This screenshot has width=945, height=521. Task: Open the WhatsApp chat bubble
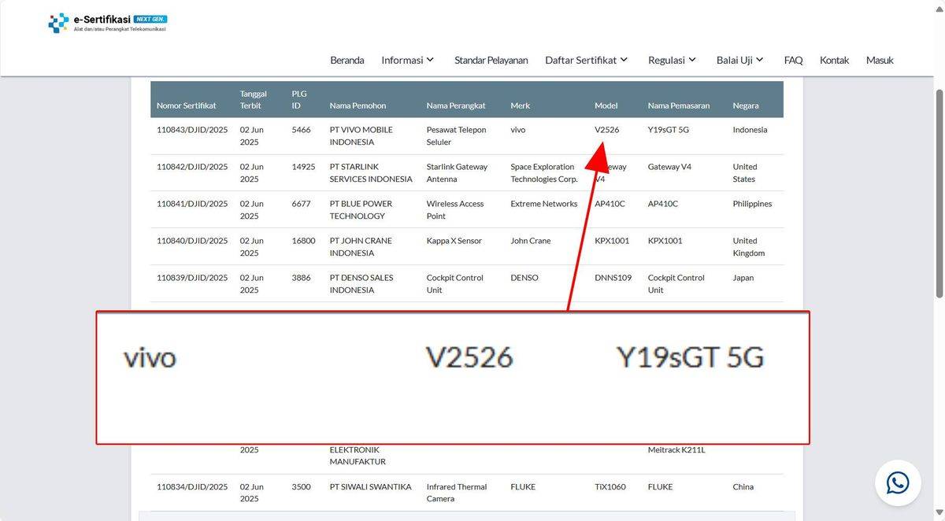[x=898, y=482]
